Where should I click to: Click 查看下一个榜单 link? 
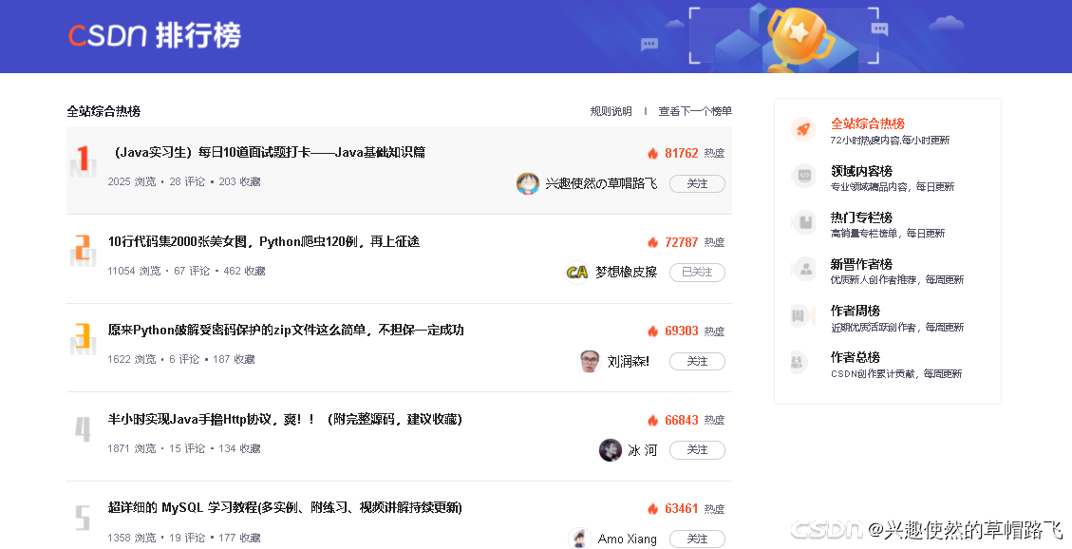(695, 111)
